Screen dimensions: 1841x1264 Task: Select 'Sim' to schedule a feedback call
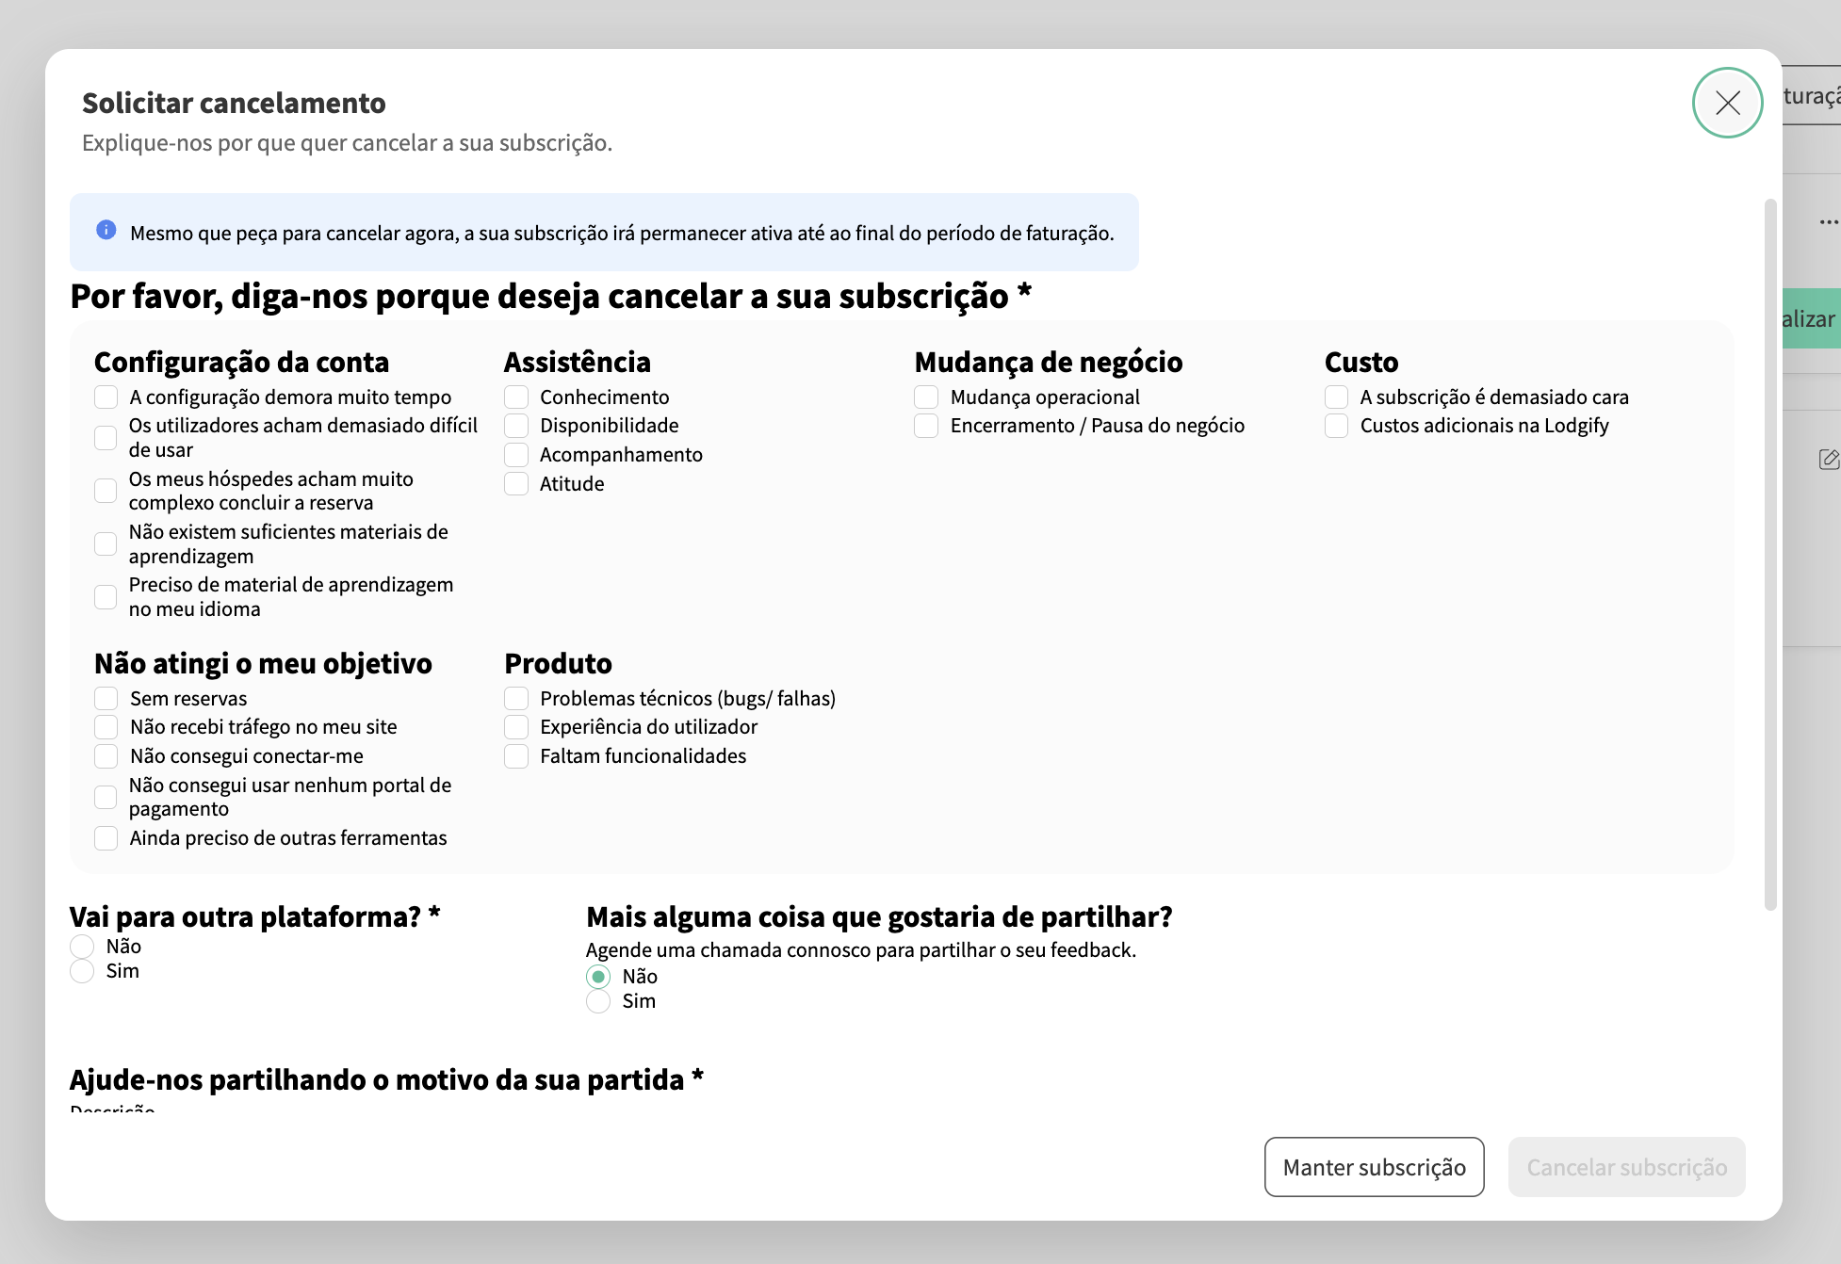click(598, 1001)
